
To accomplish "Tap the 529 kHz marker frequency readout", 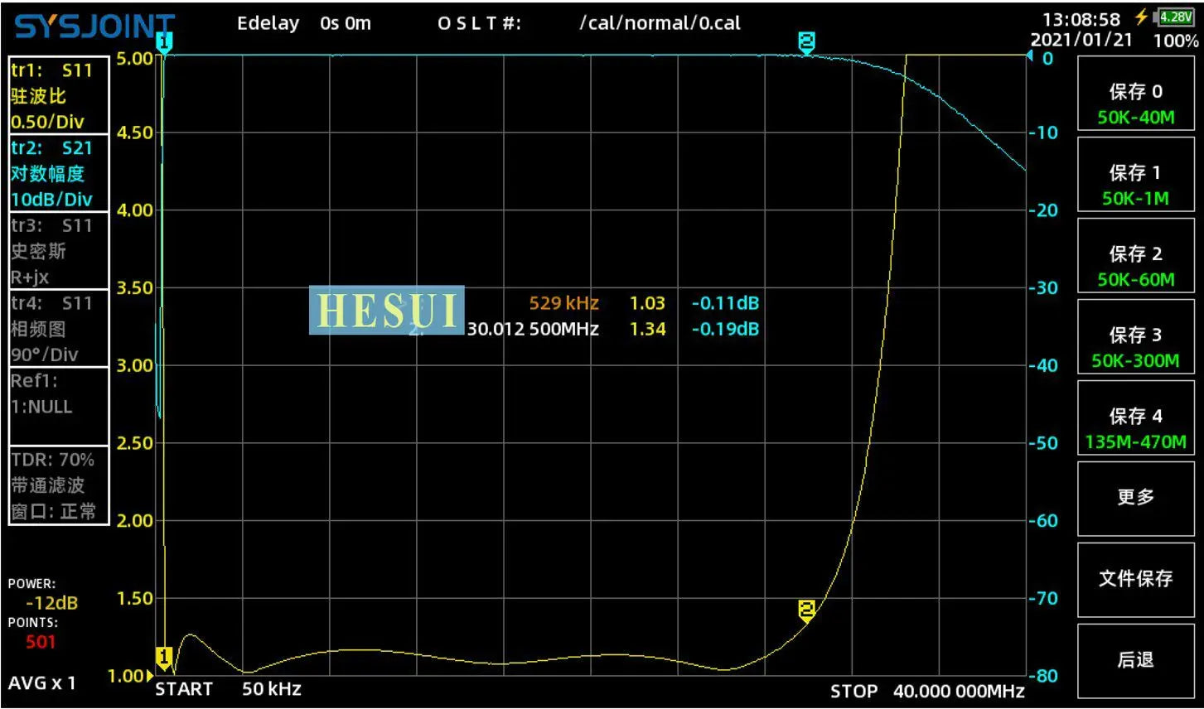I will click(x=563, y=303).
